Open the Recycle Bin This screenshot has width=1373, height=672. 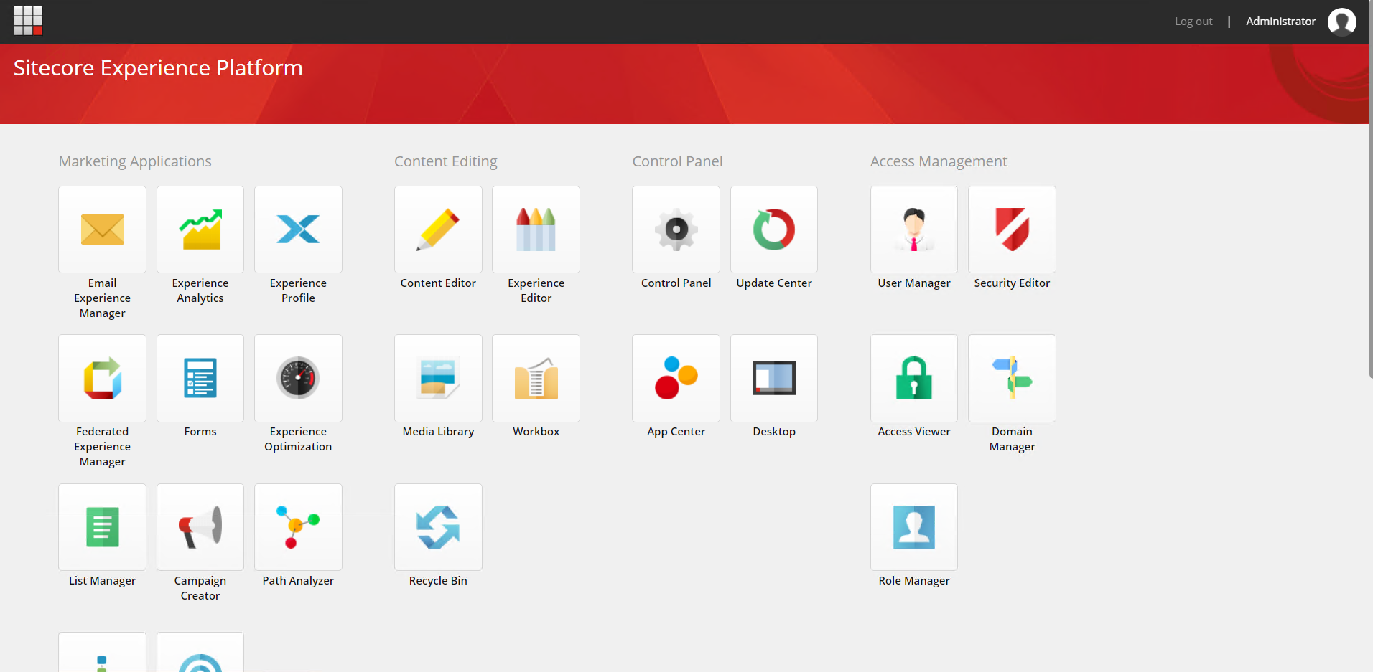[x=438, y=527]
